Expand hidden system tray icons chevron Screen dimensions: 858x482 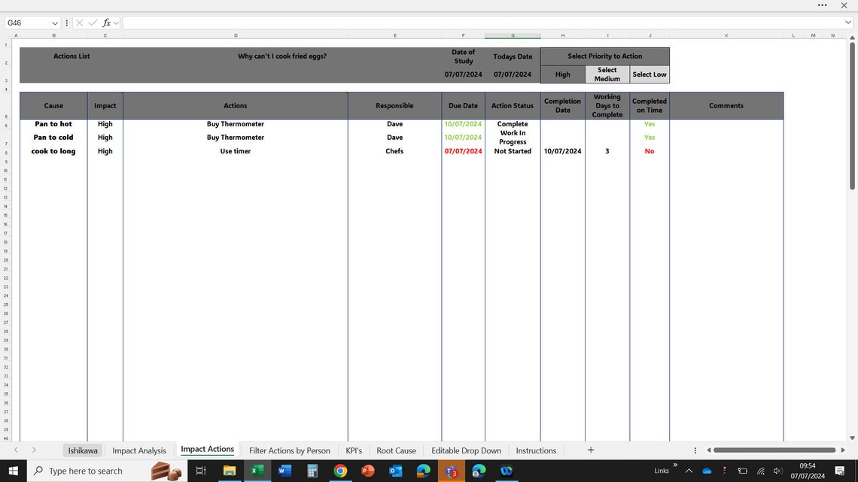(x=689, y=471)
